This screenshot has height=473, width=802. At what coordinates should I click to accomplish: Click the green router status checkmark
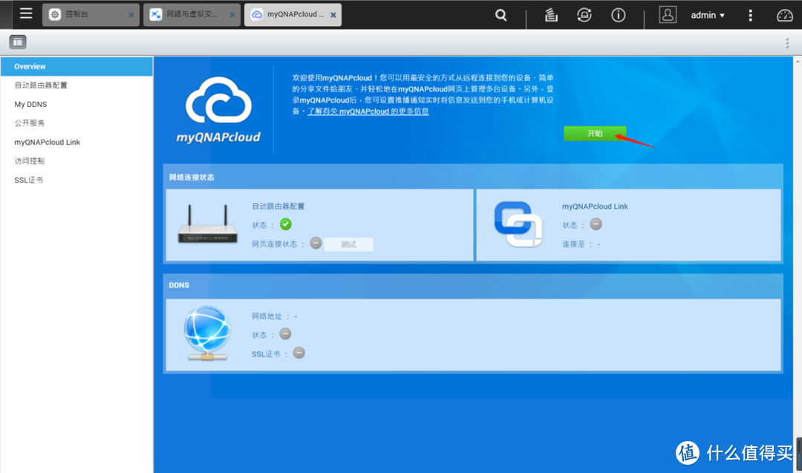[285, 224]
